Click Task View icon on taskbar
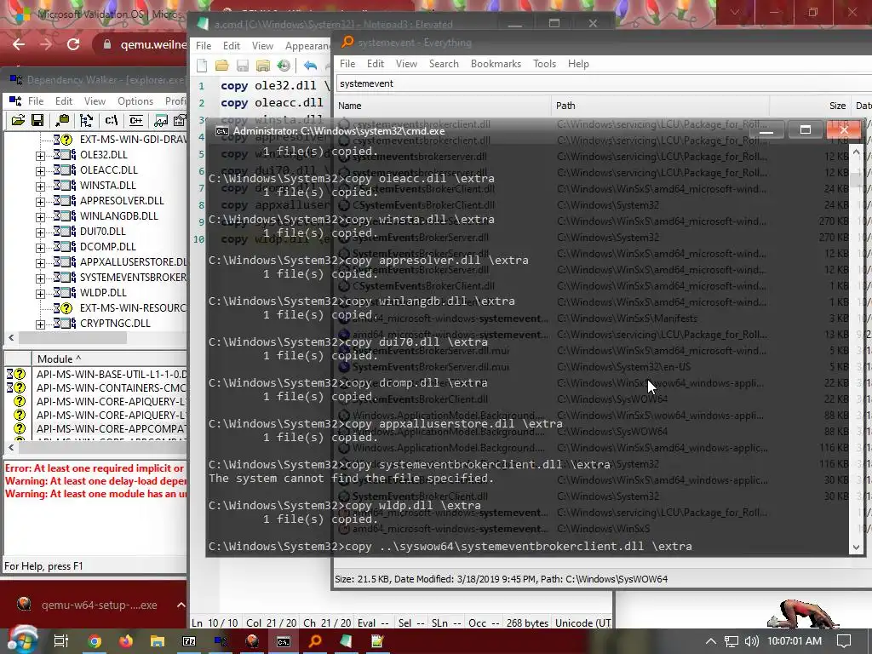This screenshot has height=654, width=872. (60, 641)
